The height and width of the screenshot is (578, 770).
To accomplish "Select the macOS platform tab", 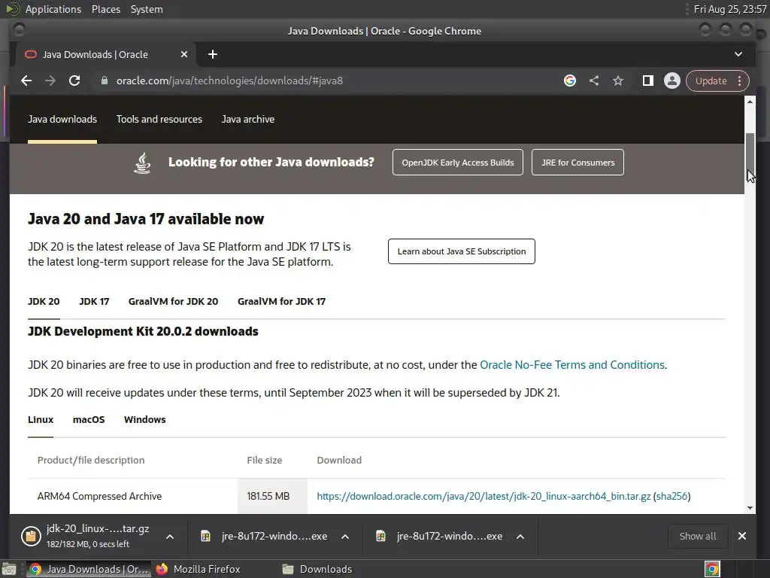I will pyautogui.click(x=89, y=420).
